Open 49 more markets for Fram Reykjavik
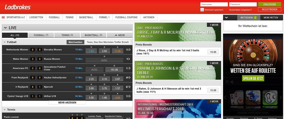The width and height of the screenshot is (284, 119). pyautogui.click(x=128, y=77)
